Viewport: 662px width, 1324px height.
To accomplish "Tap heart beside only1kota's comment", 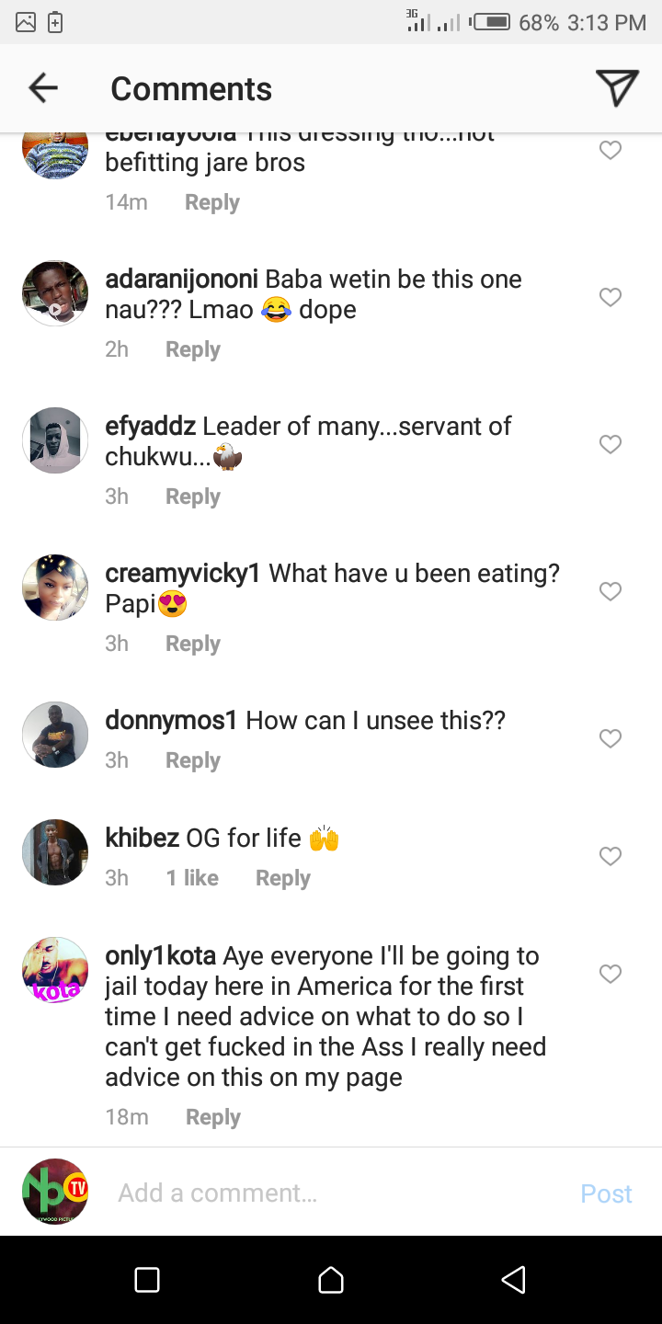I will (x=611, y=974).
